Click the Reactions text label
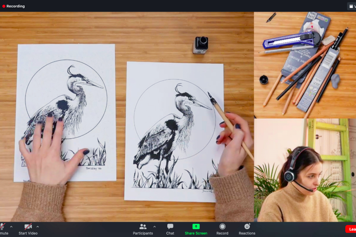Screen dimensions: 356x237 tap(247, 233)
